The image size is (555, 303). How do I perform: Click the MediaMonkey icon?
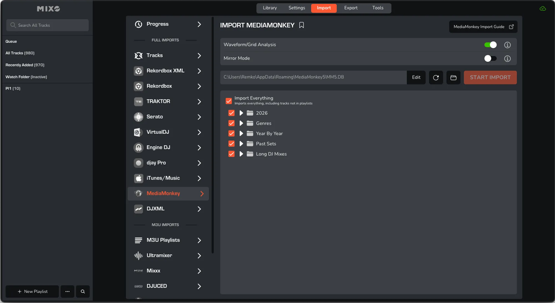pos(138,194)
